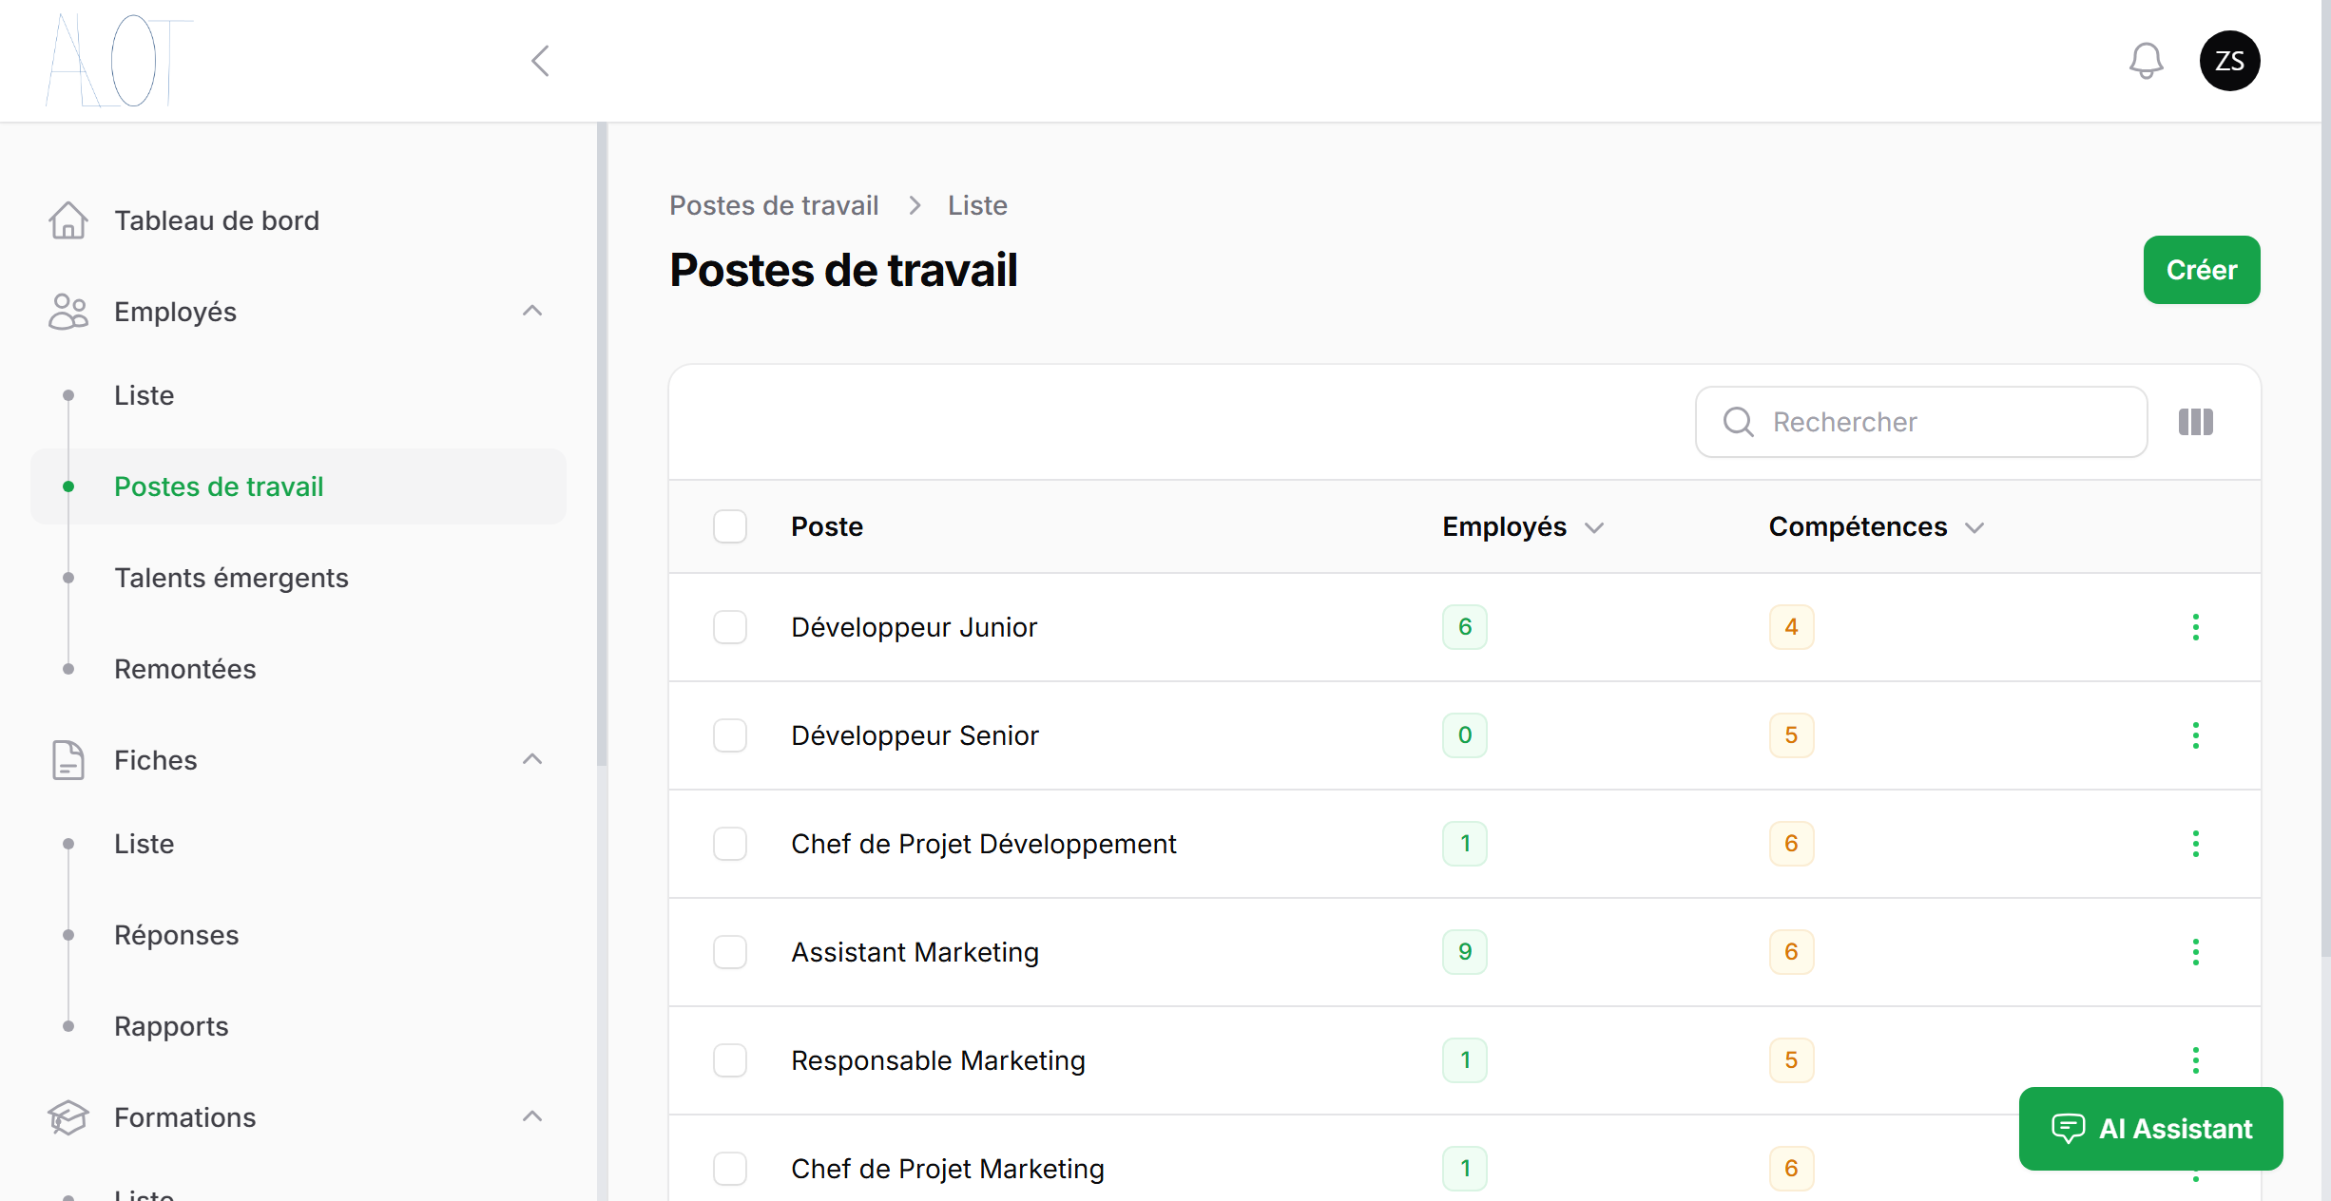
Task: Click the sidebar vertical scrollbar
Action: point(602,445)
